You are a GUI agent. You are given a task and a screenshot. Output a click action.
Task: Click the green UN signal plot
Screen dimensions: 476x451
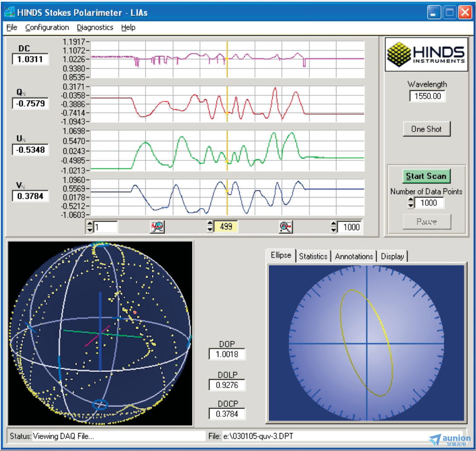[227, 150]
